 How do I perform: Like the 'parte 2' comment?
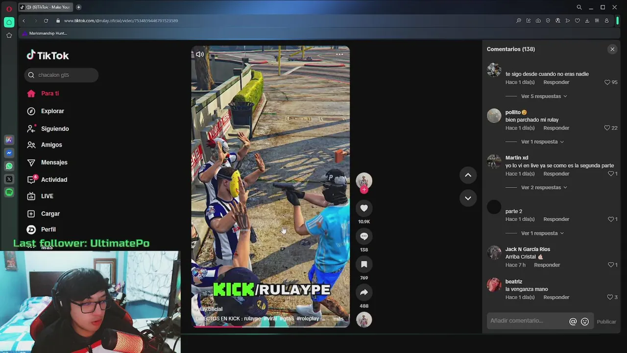tap(611, 219)
